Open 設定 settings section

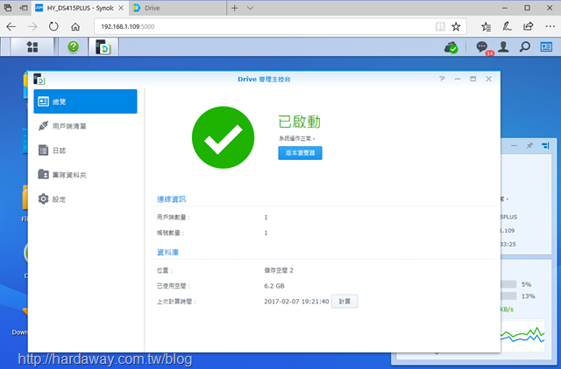85,198
